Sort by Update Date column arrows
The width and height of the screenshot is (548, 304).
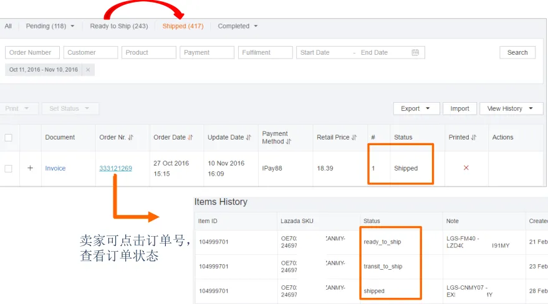(x=249, y=138)
